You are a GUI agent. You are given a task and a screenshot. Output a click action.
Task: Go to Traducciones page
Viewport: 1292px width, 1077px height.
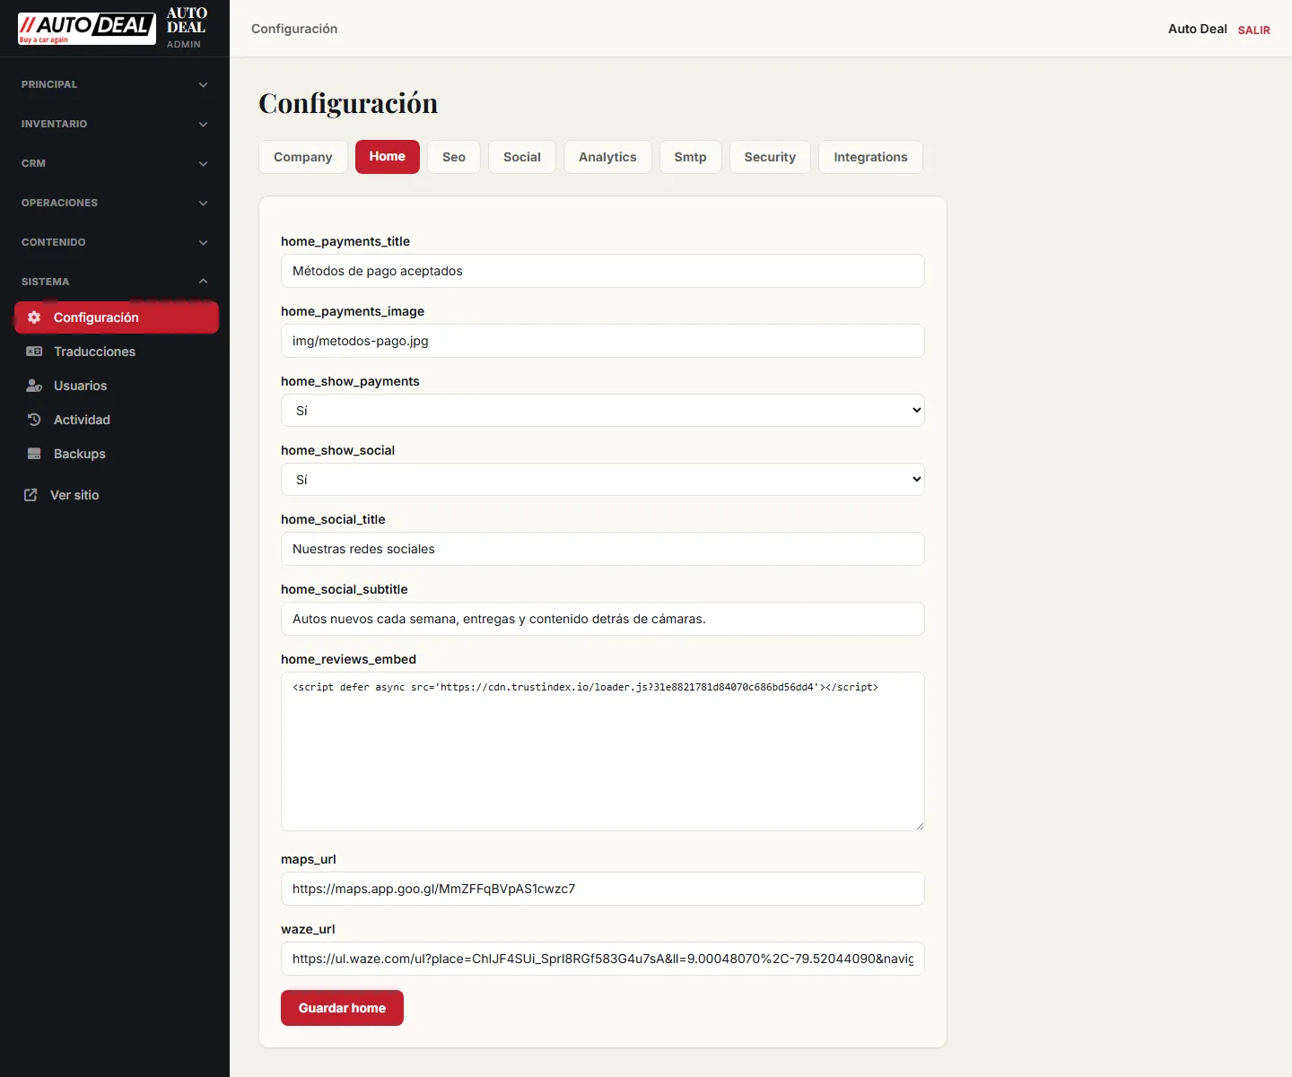point(117,352)
